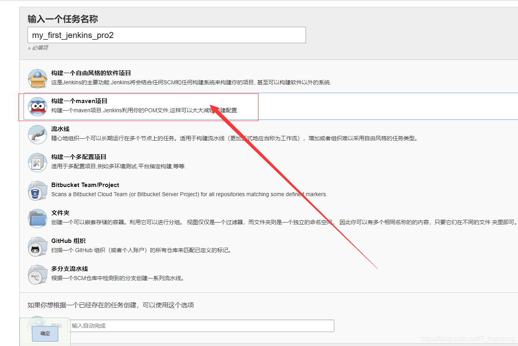
Task: Click the Bitbucket Cloud Team scan description
Action: pyautogui.click(x=189, y=195)
